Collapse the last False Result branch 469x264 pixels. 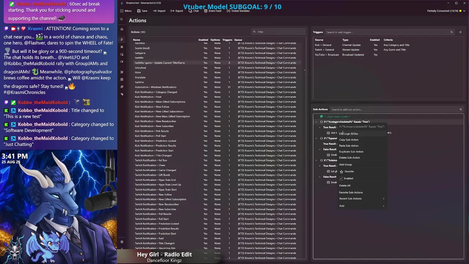click(x=320, y=177)
